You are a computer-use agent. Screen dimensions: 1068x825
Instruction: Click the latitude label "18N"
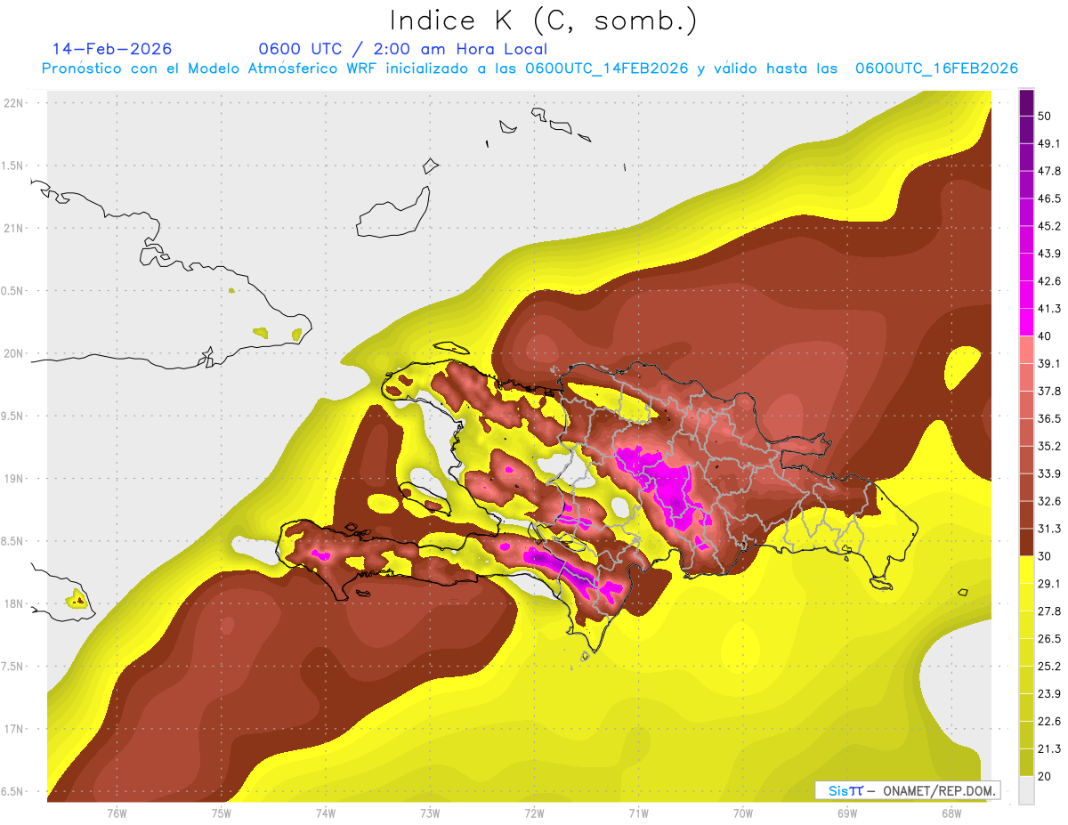(x=15, y=604)
